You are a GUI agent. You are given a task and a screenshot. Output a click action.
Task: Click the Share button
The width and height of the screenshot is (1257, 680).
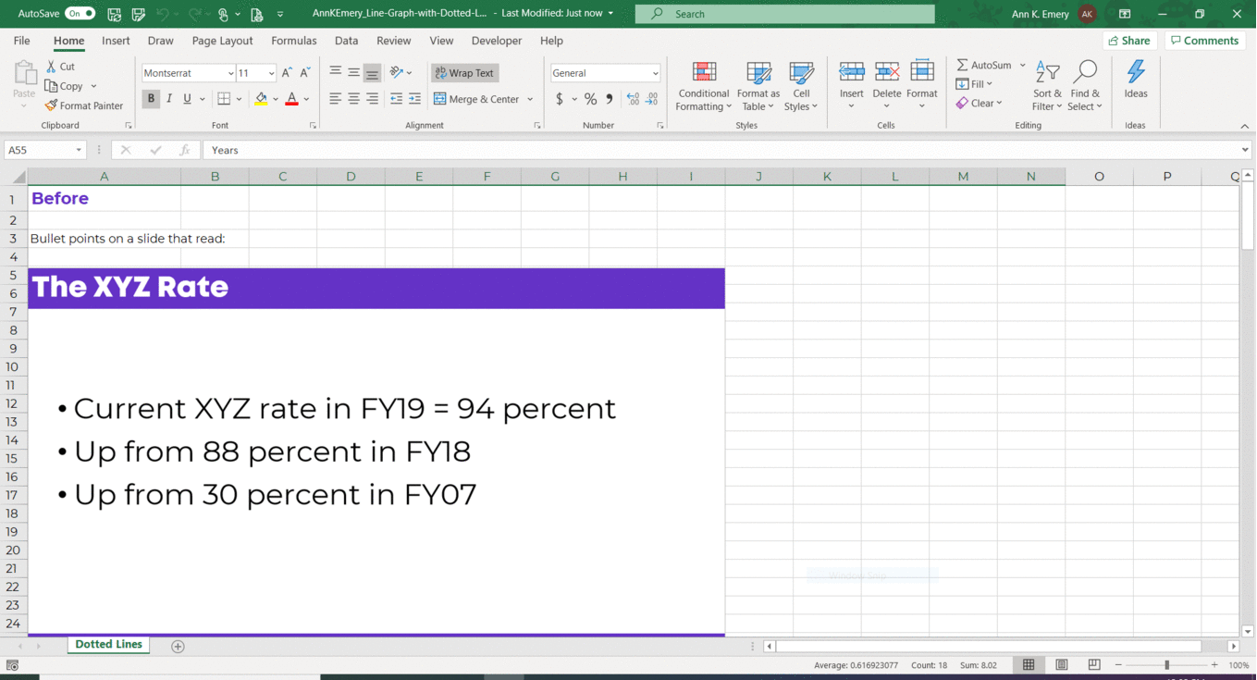coord(1129,41)
